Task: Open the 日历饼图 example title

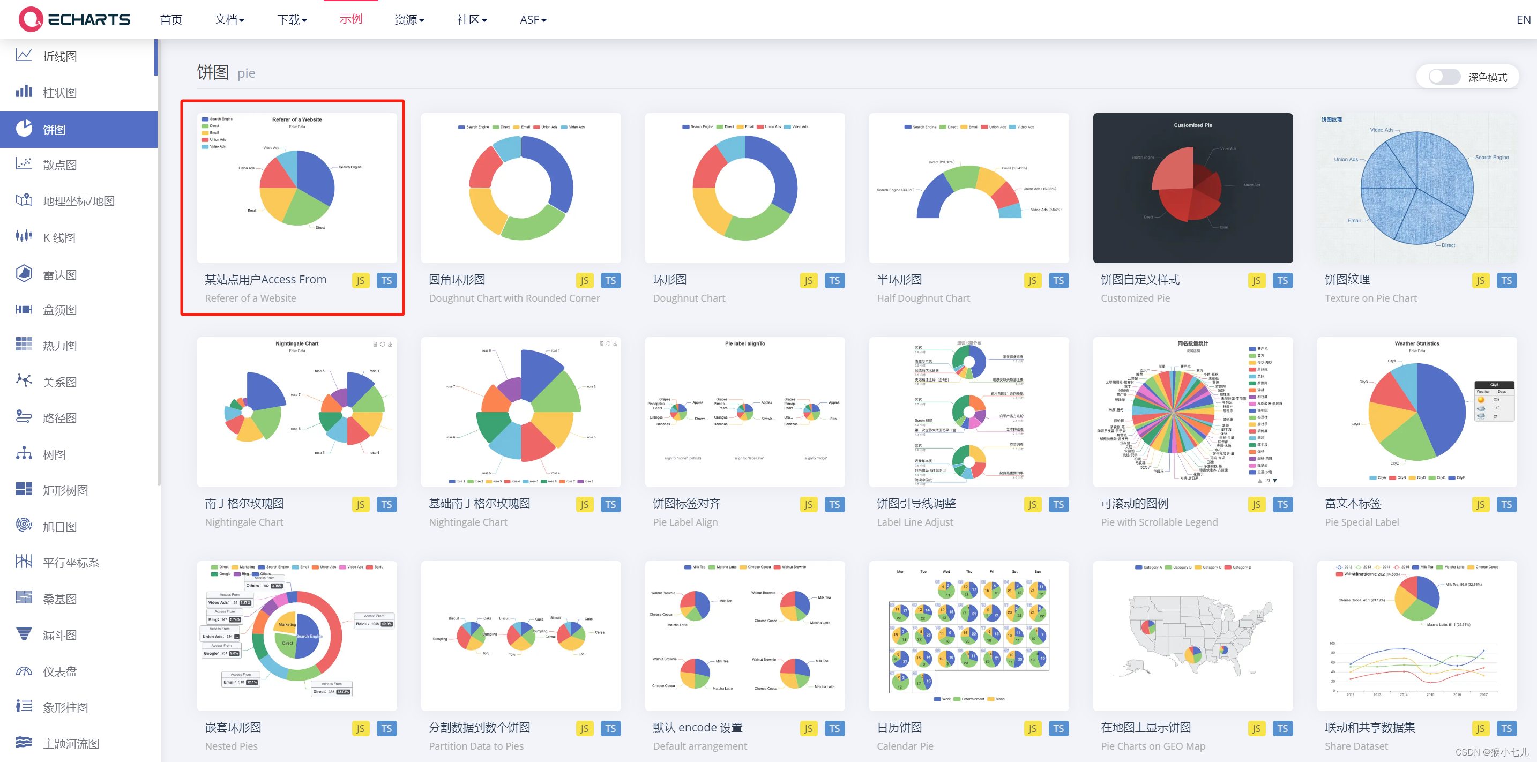Action: [899, 727]
